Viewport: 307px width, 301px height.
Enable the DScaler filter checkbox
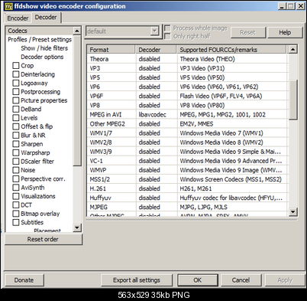[16, 162]
